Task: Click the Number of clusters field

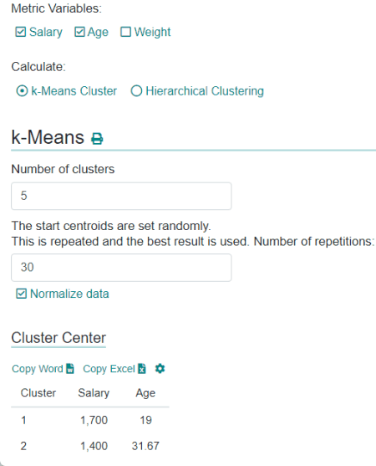Action: click(121, 196)
